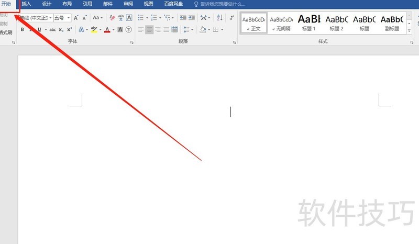The image size is (419, 244).
Task: Click the Asian Layout icon
Action: 204,18
